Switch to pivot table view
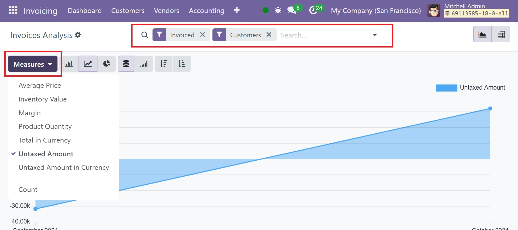518x230 pixels. pos(501,34)
